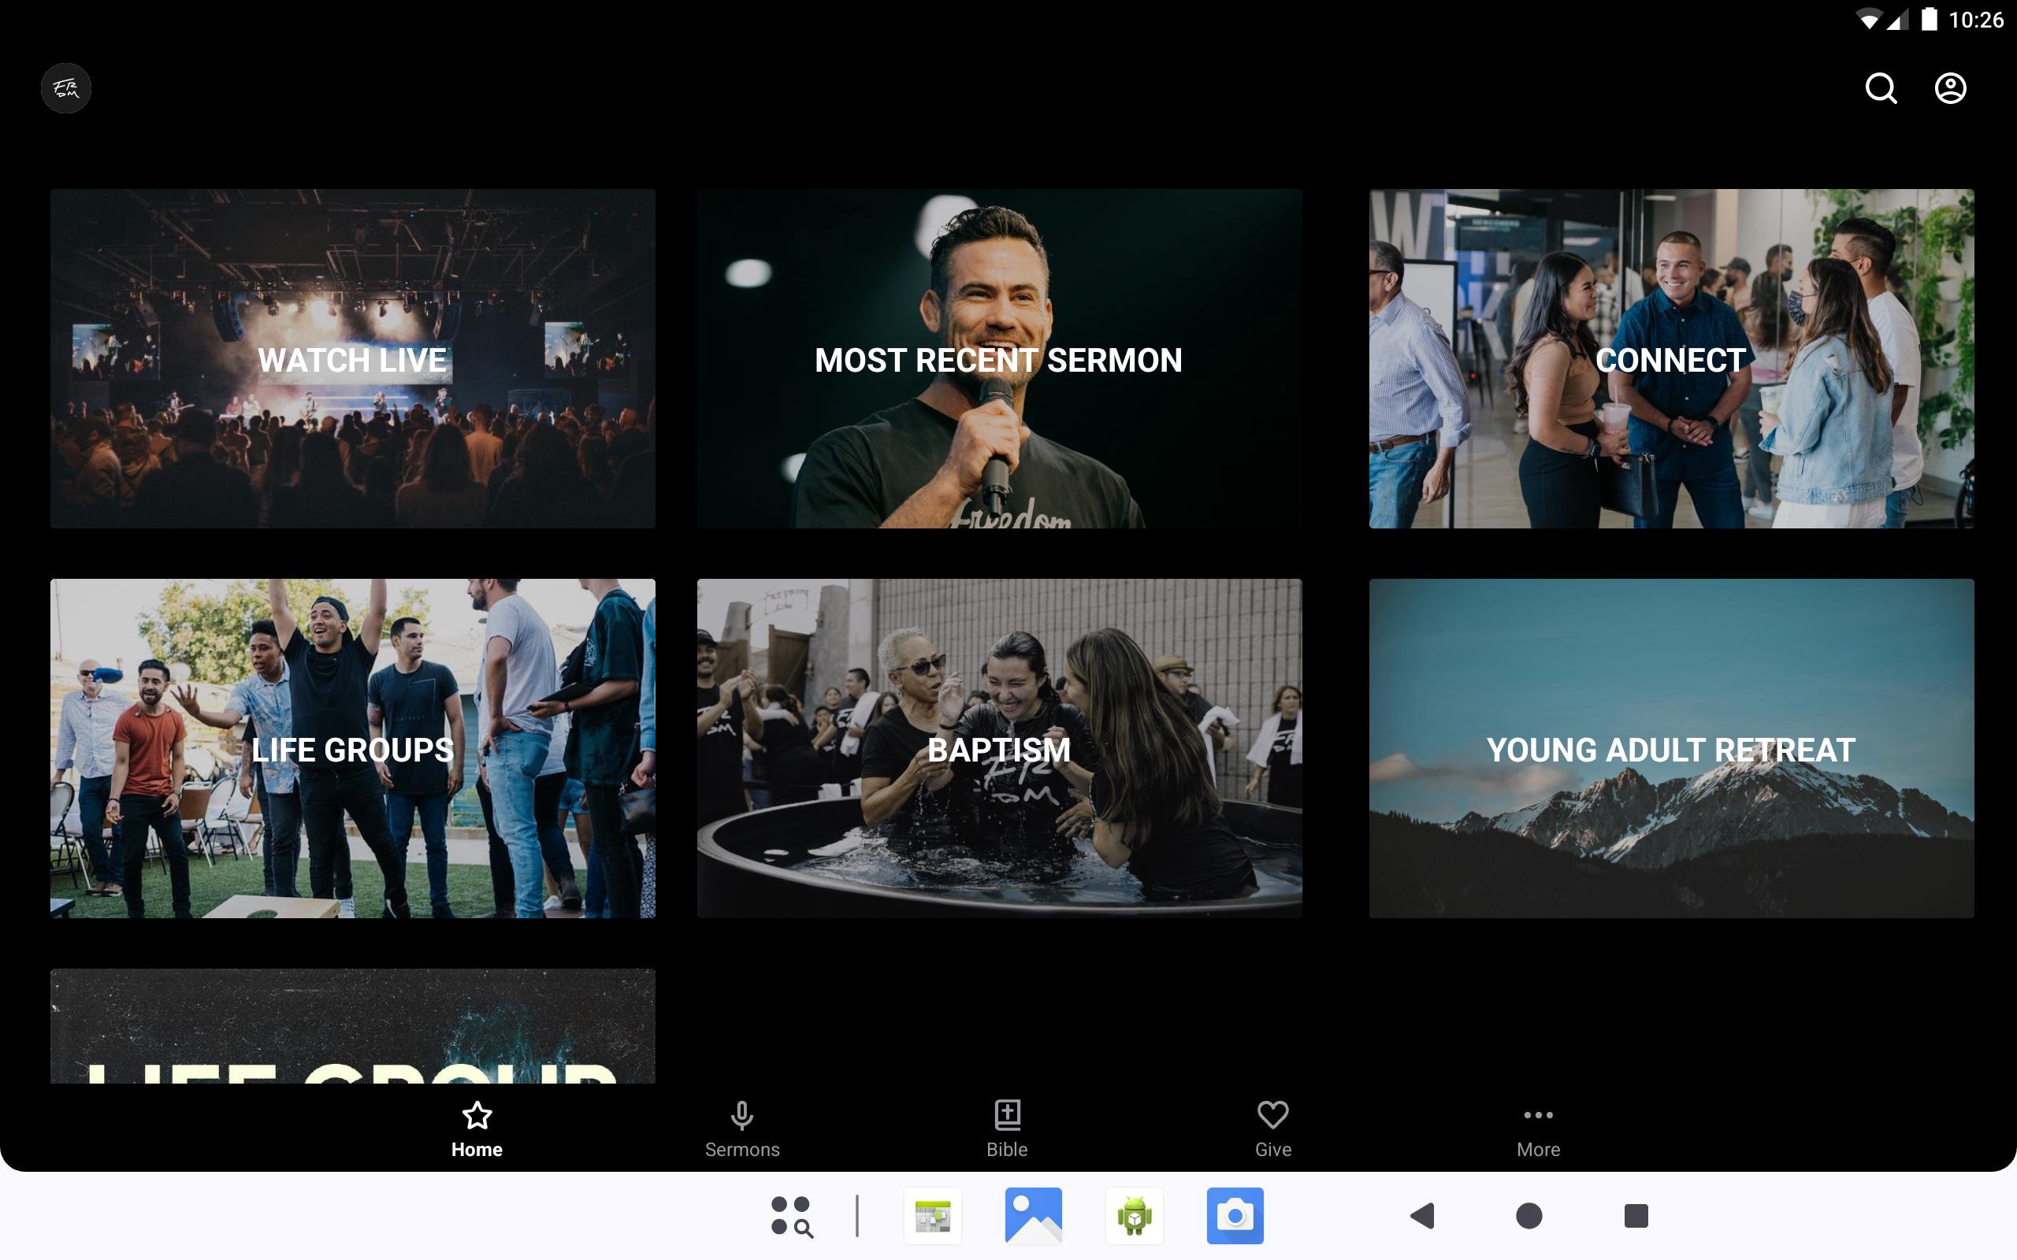Tap the partially visible Life Group banner

pyautogui.click(x=352, y=1027)
